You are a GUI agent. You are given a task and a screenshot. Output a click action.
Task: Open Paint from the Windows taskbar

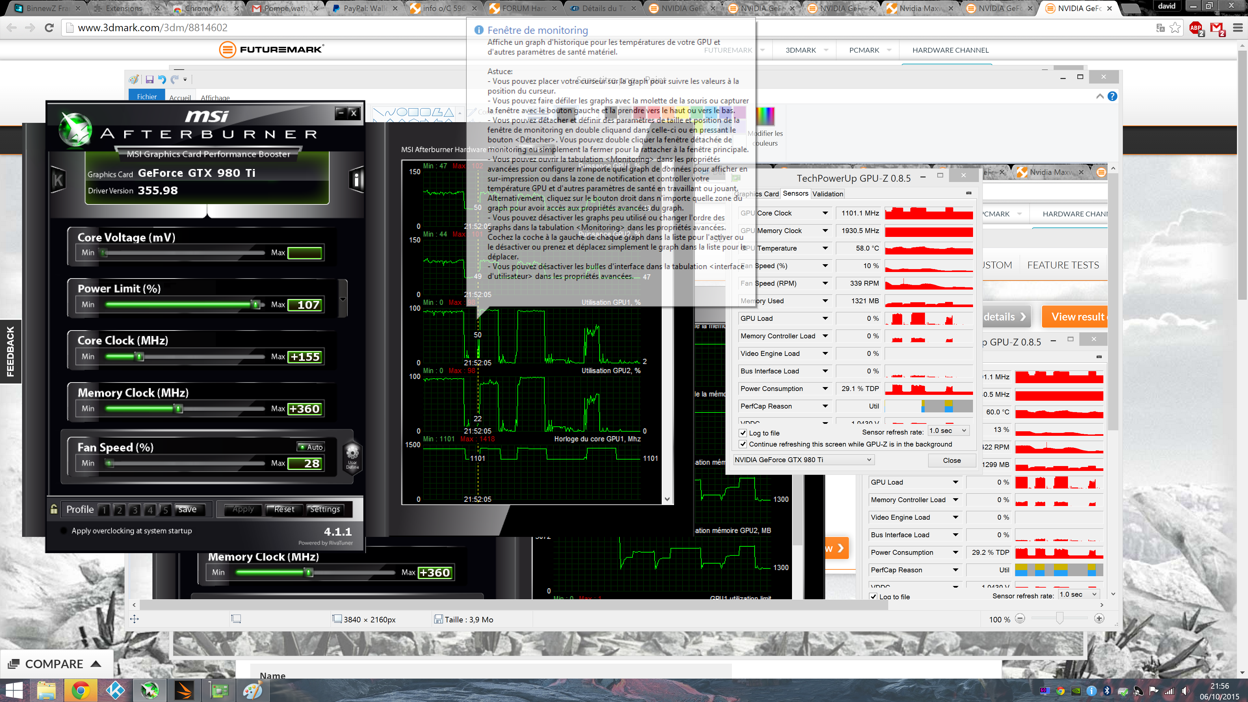click(x=253, y=690)
